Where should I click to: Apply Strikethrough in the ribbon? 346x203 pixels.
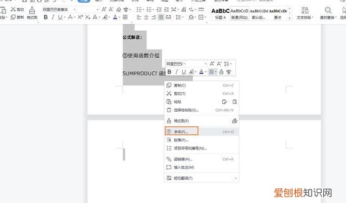[70, 17]
